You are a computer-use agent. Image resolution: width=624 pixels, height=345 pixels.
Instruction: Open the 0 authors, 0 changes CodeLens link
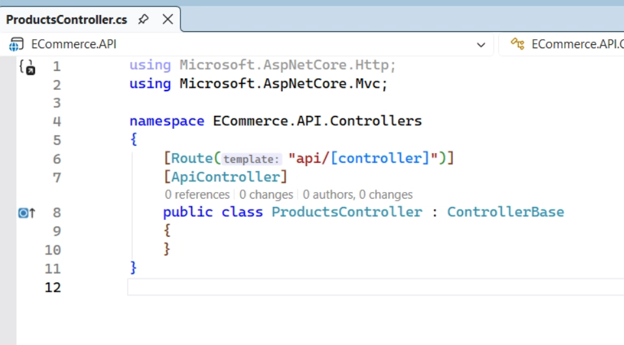[358, 195]
